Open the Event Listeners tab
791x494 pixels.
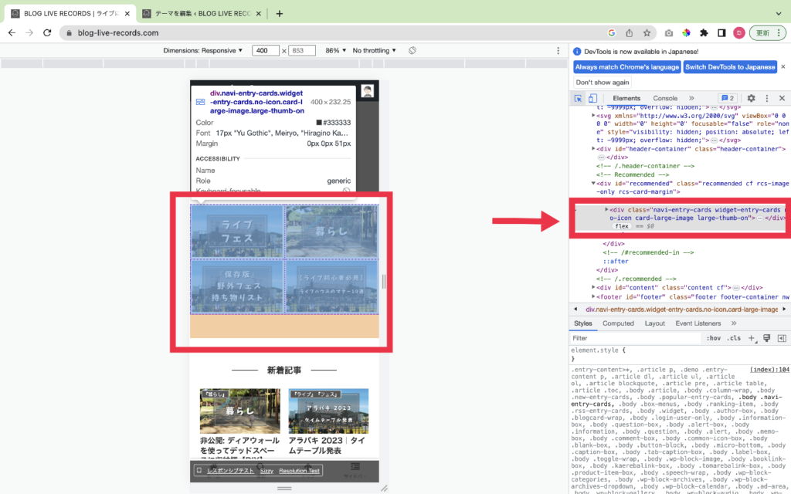698,323
